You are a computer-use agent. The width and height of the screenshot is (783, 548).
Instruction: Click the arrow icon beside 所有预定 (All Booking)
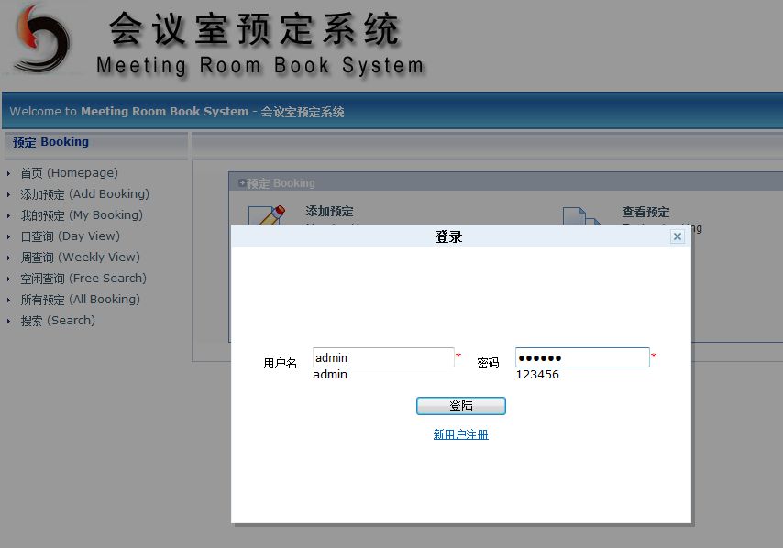(8, 299)
